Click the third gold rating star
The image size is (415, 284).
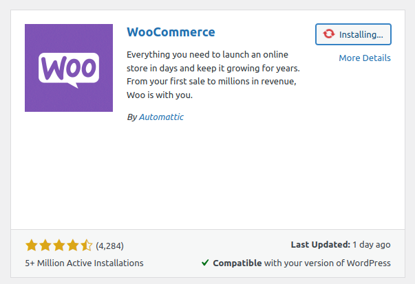click(58, 245)
